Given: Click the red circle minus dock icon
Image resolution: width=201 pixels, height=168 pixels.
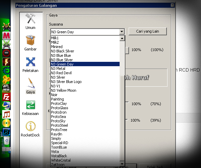Looking at the screenshot, I should (x=6, y=53).
